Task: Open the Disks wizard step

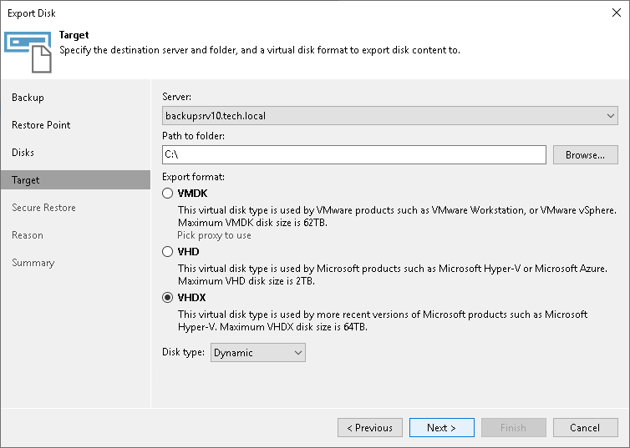Action: (23, 153)
